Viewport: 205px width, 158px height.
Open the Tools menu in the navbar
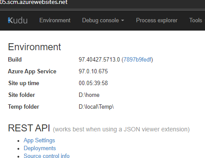point(197,21)
